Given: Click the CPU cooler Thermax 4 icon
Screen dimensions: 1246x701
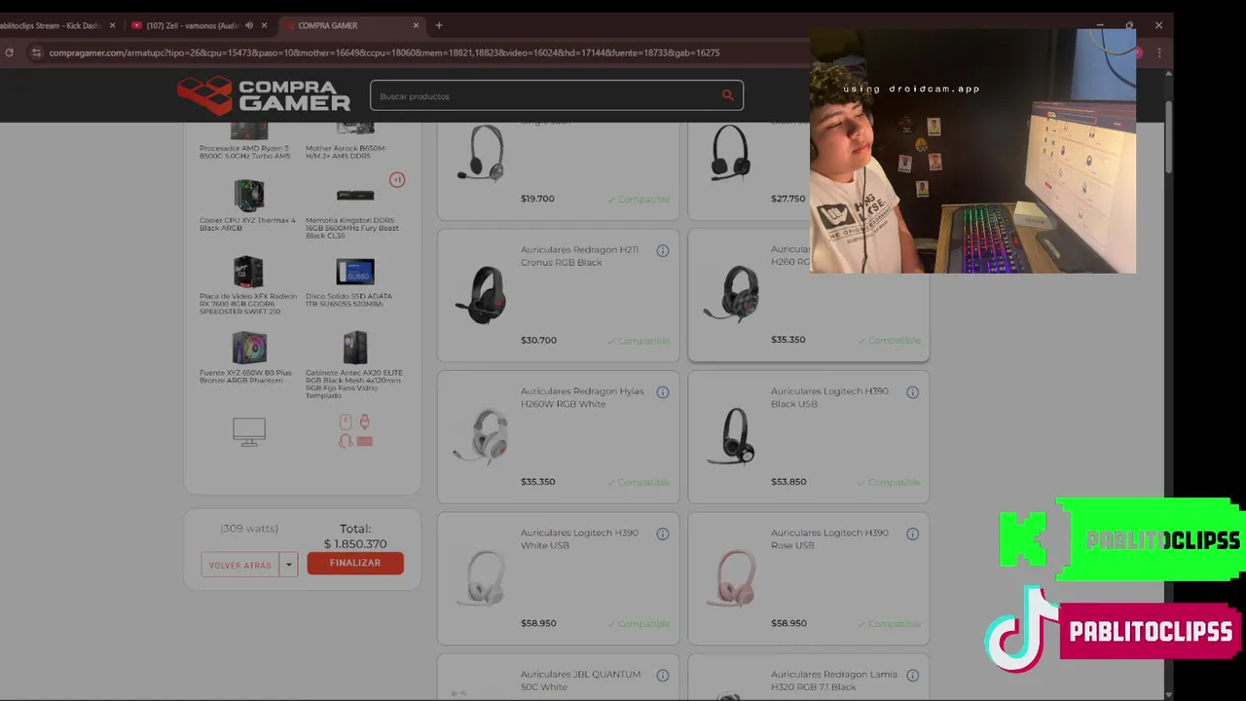Looking at the screenshot, I should pos(248,196).
